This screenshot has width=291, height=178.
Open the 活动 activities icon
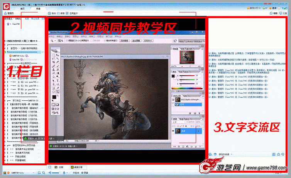pyautogui.click(x=49, y=13)
